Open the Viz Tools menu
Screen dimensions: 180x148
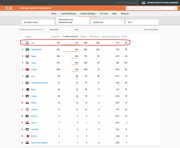click(104, 14)
